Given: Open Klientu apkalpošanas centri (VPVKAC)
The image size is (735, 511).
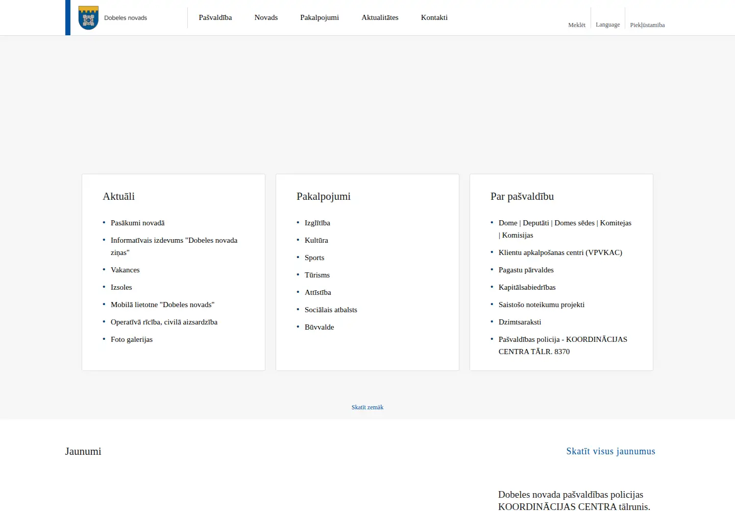Looking at the screenshot, I should pos(560,252).
